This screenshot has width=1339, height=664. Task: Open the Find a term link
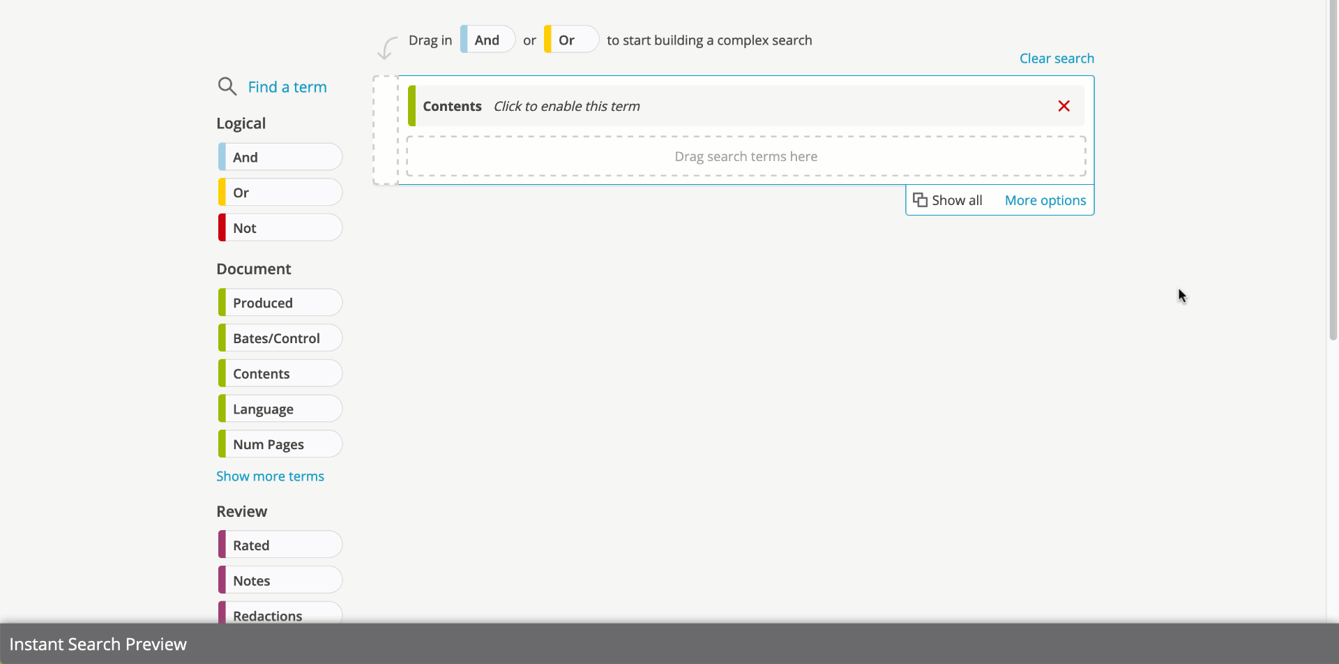[287, 87]
